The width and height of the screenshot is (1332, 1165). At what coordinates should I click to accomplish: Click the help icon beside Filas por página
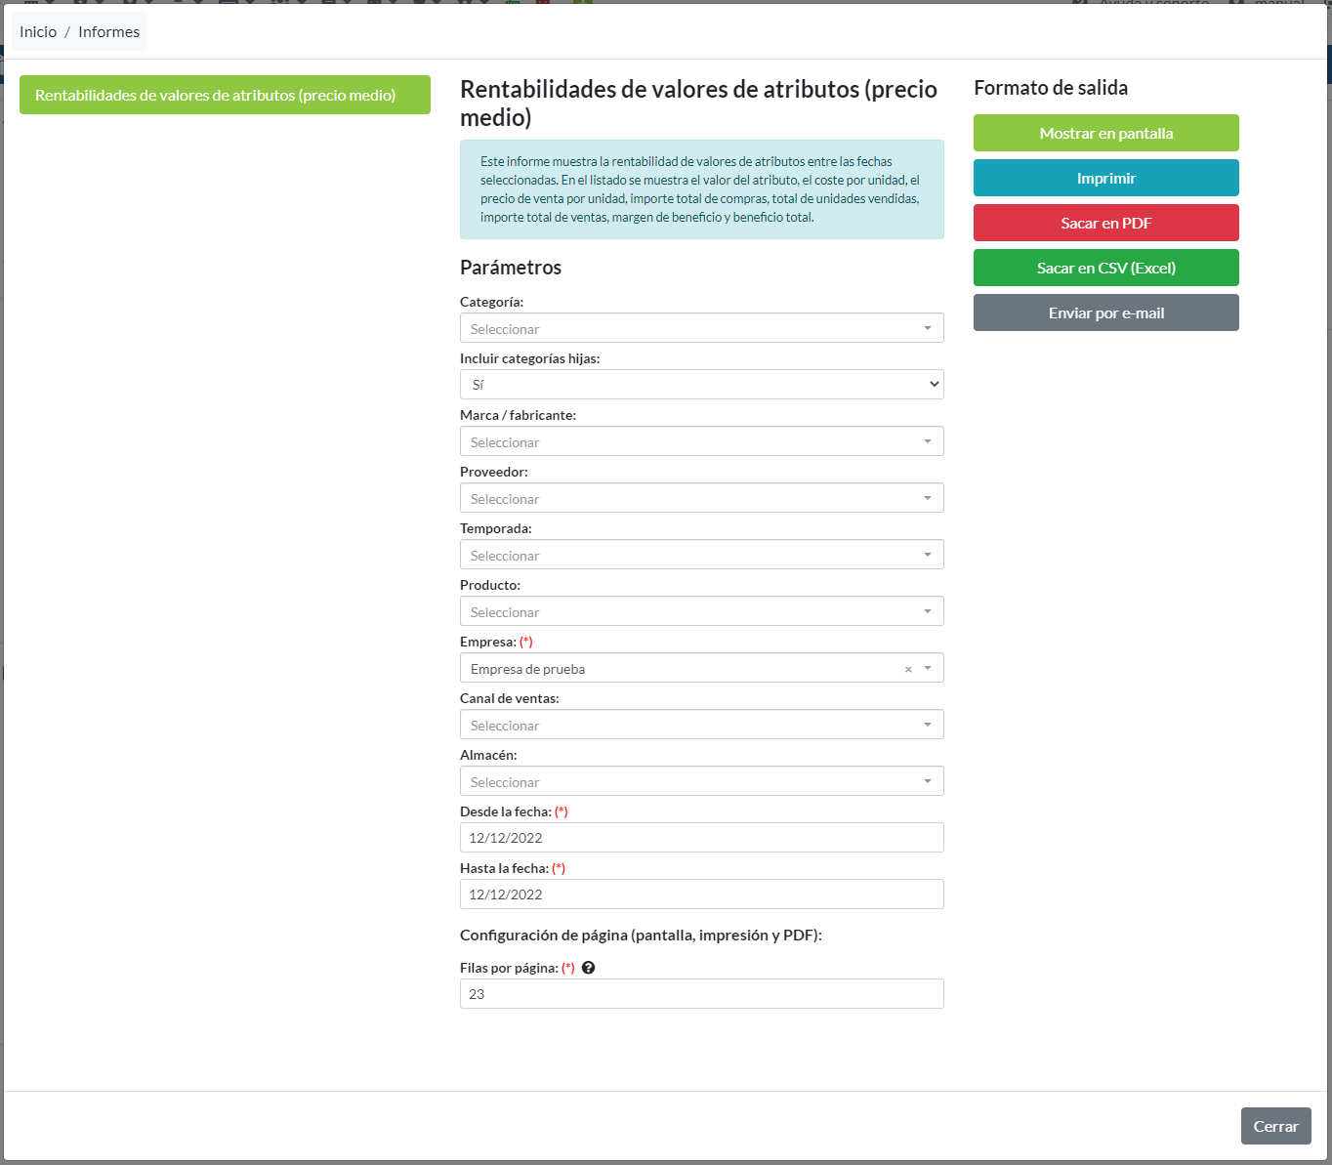[x=588, y=968]
